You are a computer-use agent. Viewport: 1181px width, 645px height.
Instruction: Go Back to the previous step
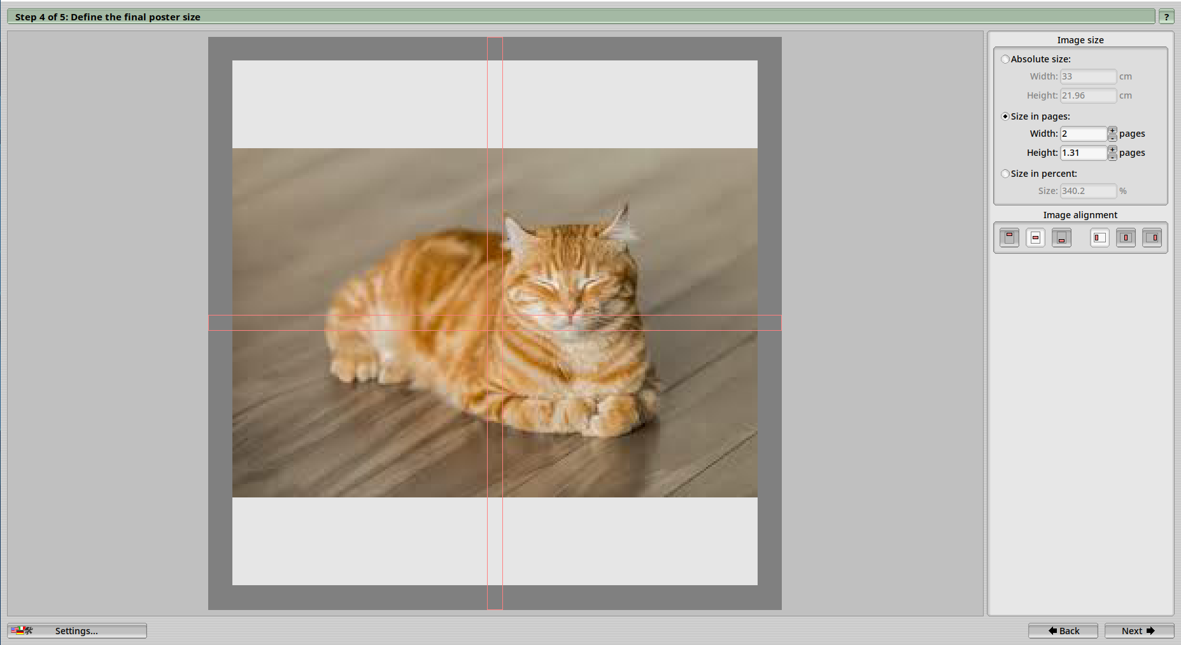tap(1063, 630)
